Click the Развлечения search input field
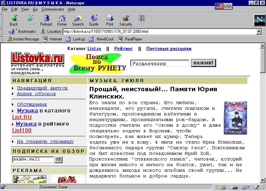266x191 pixels. [x=160, y=63]
